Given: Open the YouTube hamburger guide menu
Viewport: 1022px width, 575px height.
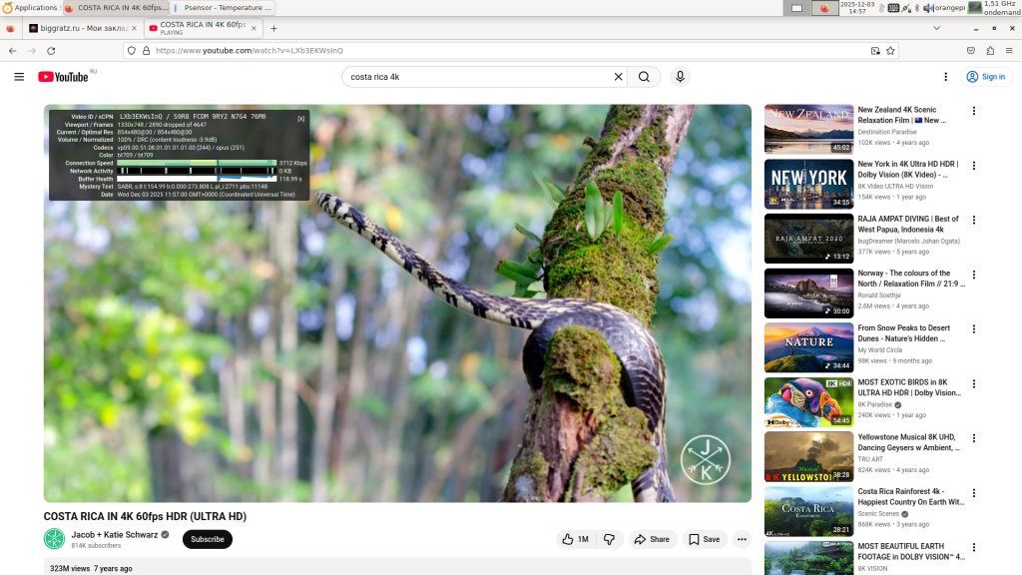Looking at the screenshot, I should pos(19,77).
